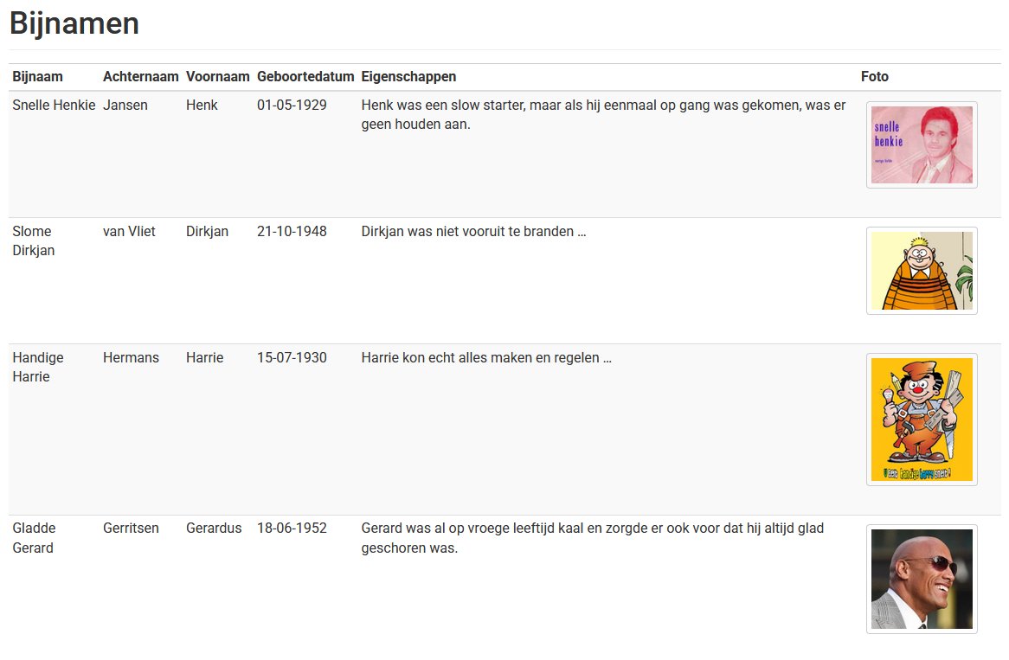Select the Snelle Henkie nickname cell
Image resolution: width=1009 pixels, height=660 pixels.
click(x=54, y=106)
